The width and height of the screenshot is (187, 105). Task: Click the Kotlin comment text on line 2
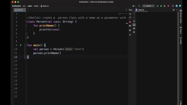[x=77, y=18]
